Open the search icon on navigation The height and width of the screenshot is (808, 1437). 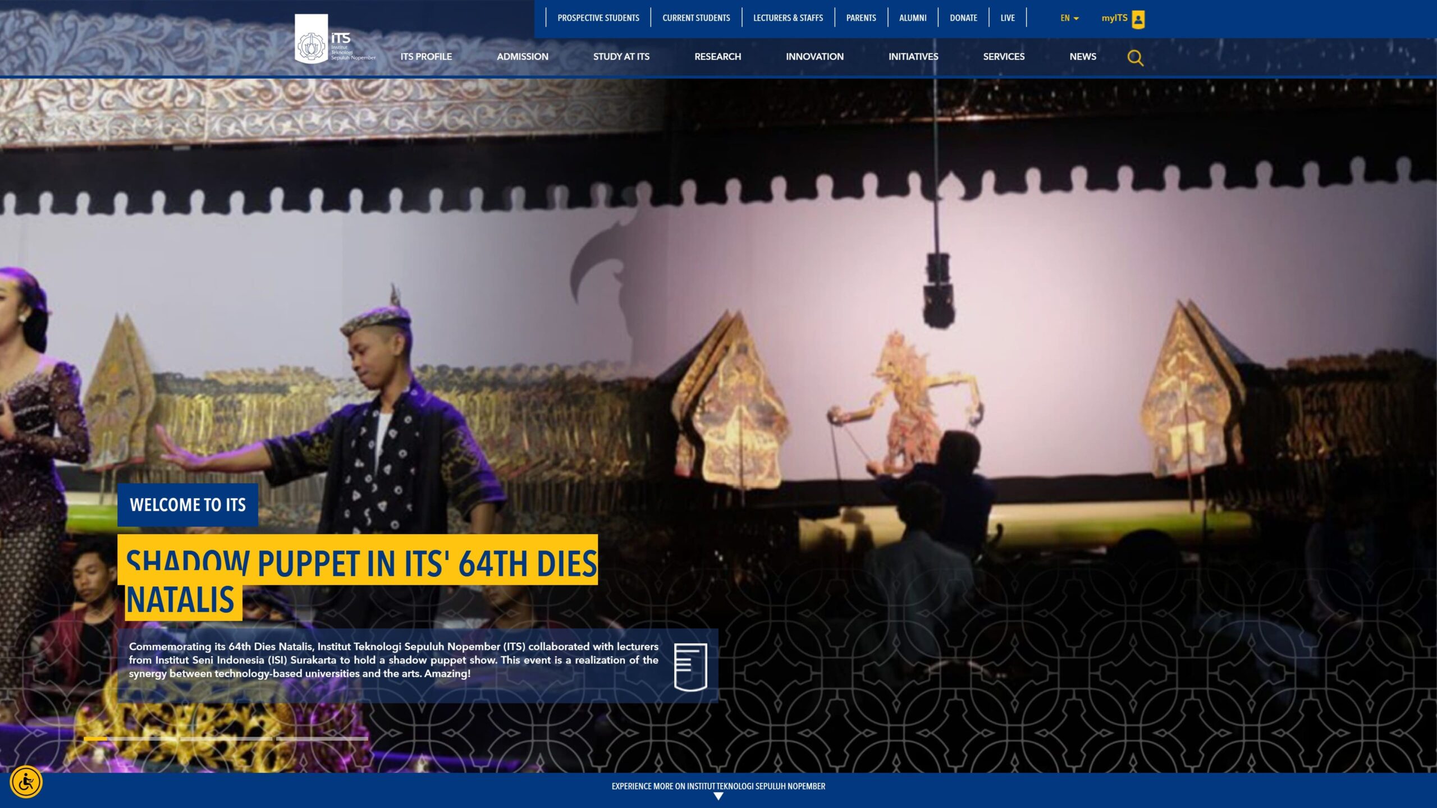coord(1135,57)
